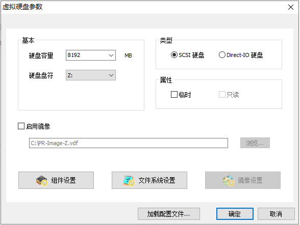Open 文件系统设置 file system settings
Image resolution: width=300 pixels, height=225 pixels.
[x=149, y=180]
